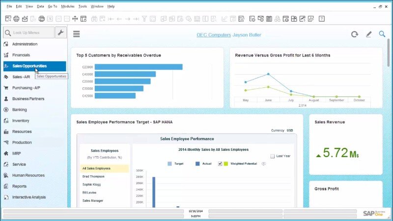Viewport: 393px width, 221px height.
Task: Click the Print icon in the toolbar
Action: tap(16, 19)
